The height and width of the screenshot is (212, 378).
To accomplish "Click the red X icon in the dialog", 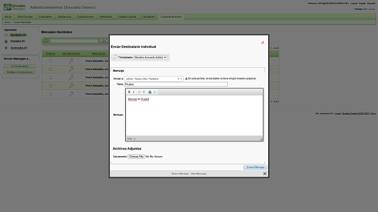I will coord(262,42).
